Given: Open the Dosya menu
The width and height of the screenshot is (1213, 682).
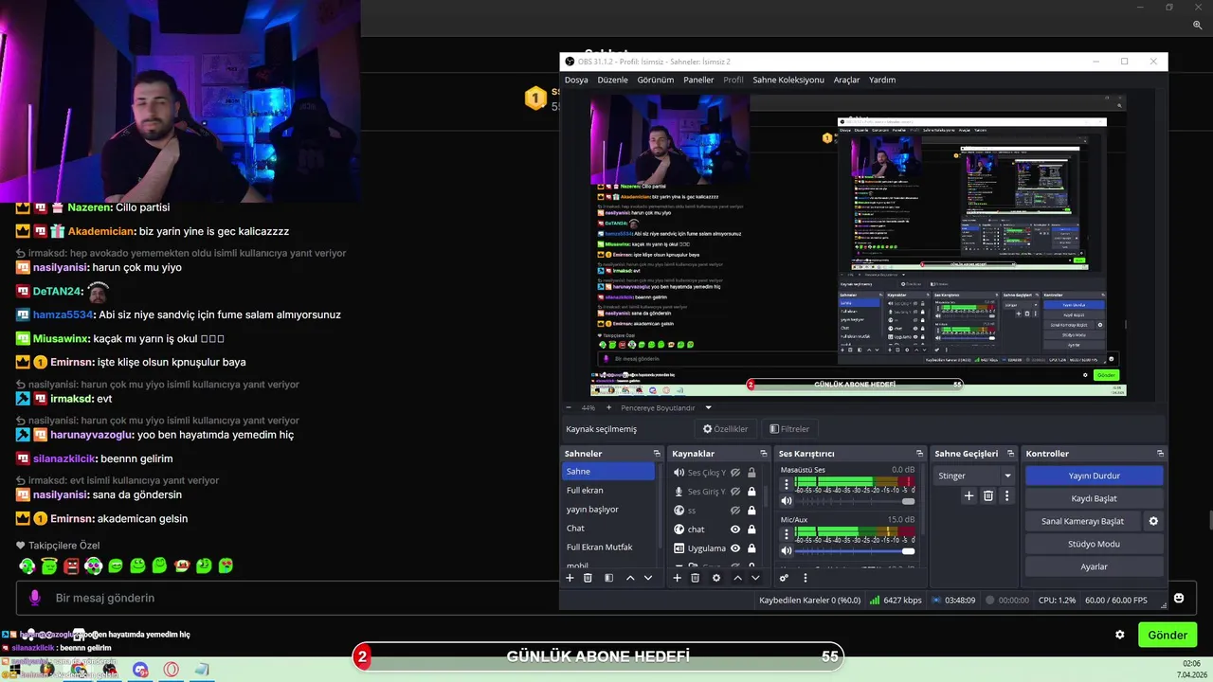Looking at the screenshot, I should [576, 80].
